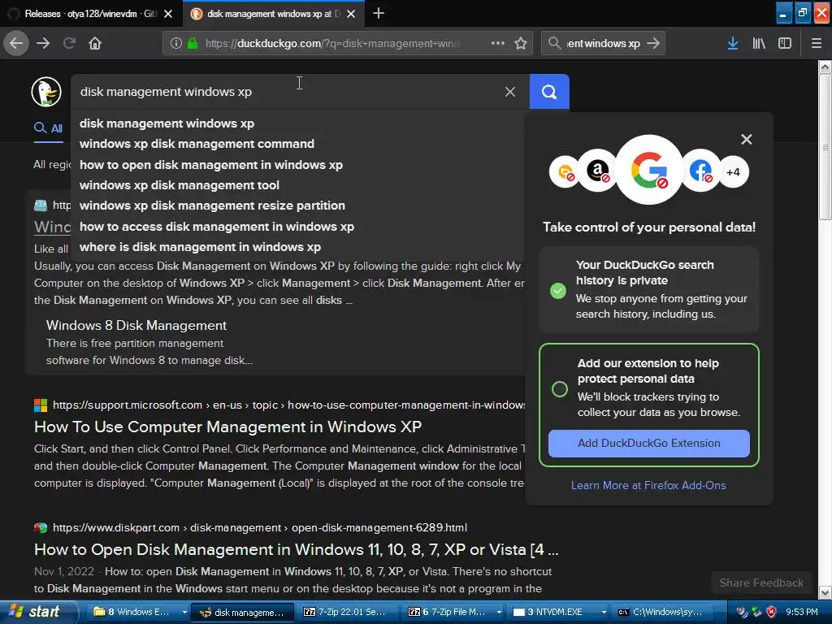Open 'How to Open Disk Management in Windows 11, 10' result
This screenshot has width=832, height=624.
click(296, 549)
